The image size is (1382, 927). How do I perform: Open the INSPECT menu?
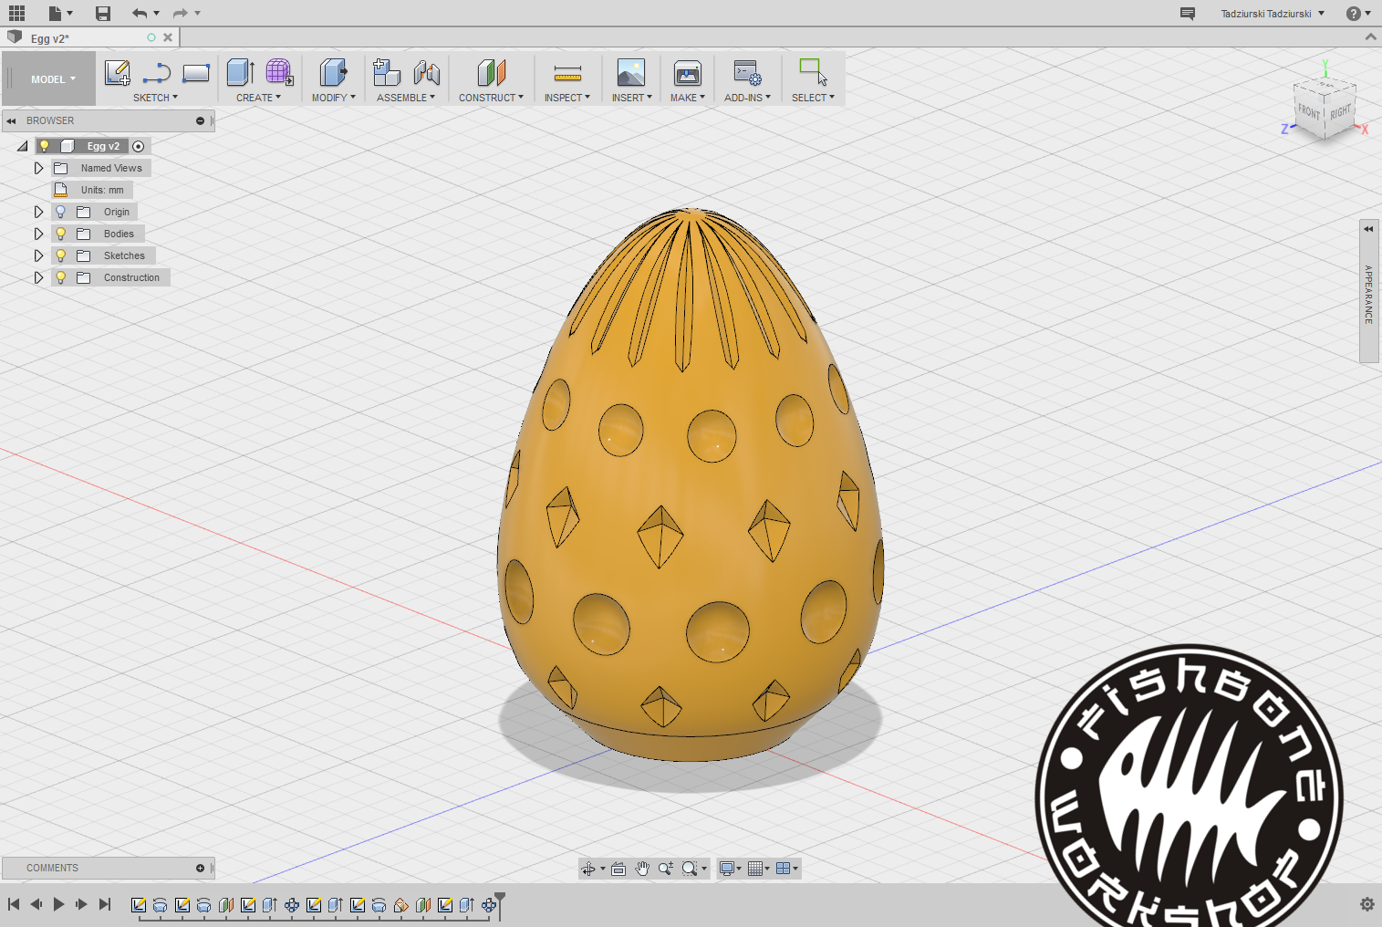pyautogui.click(x=567, y=98)
